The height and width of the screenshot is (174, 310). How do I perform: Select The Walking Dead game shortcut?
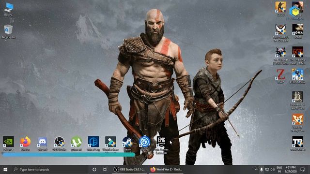pos(297,56)
